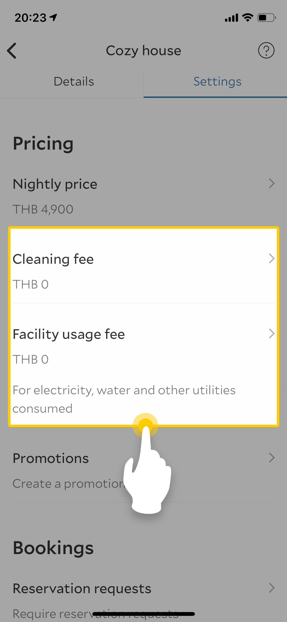Image resolution: width=287 pixels, height=622 pixels.
Task: Open the help question mark icon
Action: [x=266, y=51]
